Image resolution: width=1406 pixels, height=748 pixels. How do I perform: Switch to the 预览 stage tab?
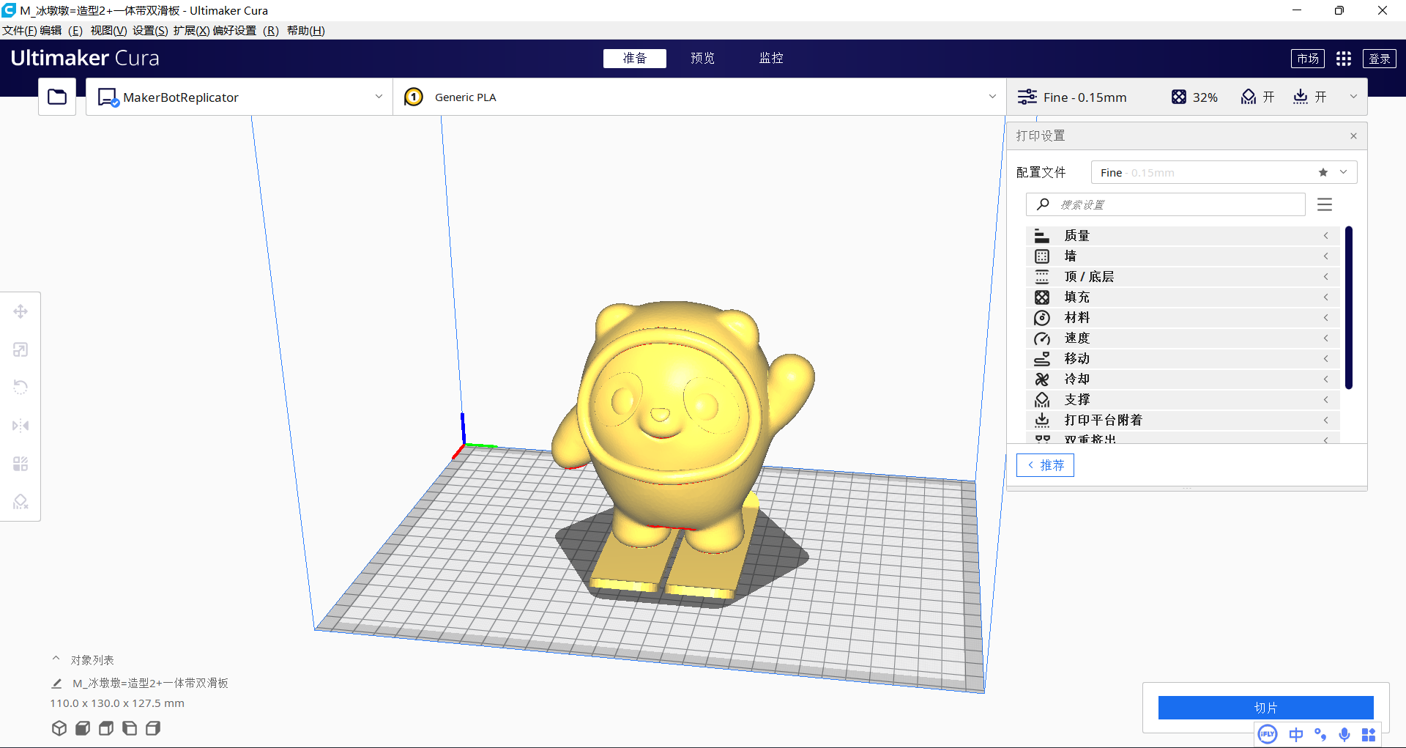tap(702, 58)
